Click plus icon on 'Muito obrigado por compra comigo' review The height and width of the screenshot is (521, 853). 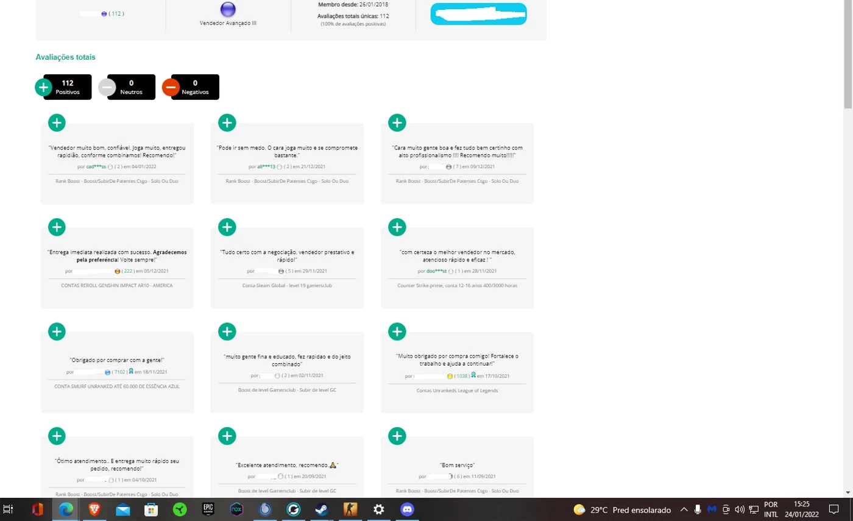397,331
